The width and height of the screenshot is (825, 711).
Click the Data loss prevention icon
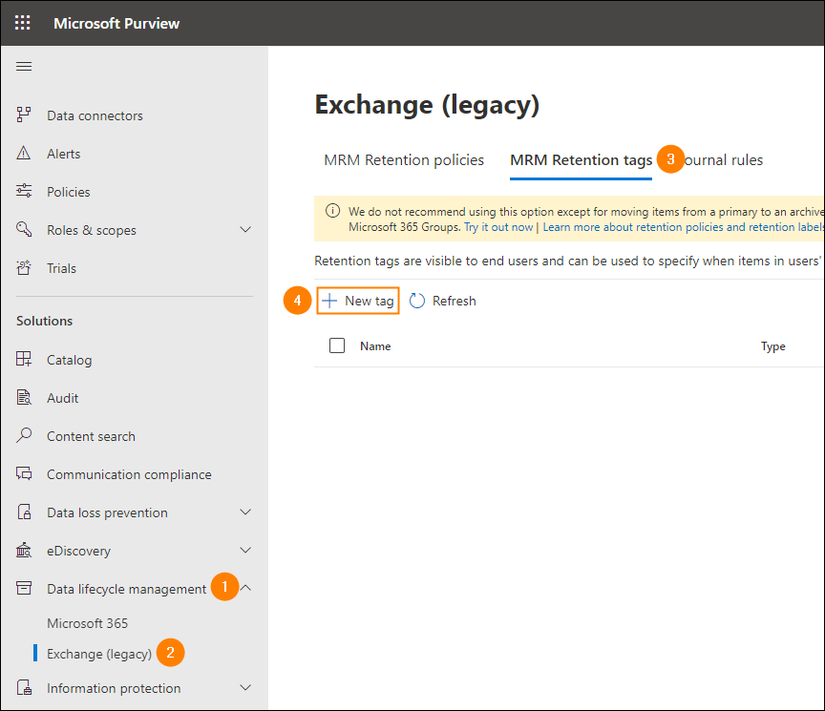(x=24, y=512)
